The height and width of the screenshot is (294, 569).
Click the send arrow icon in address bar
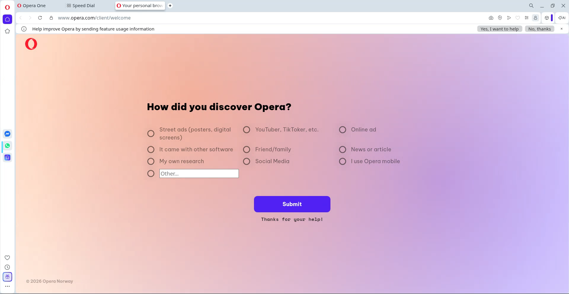click(509, 18)
